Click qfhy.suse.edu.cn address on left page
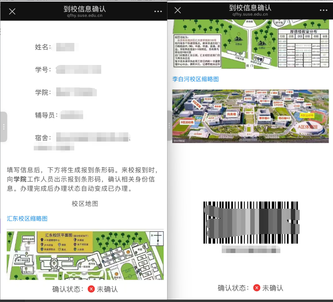Viewport: 333px width, 302px height. pos(85,16)
